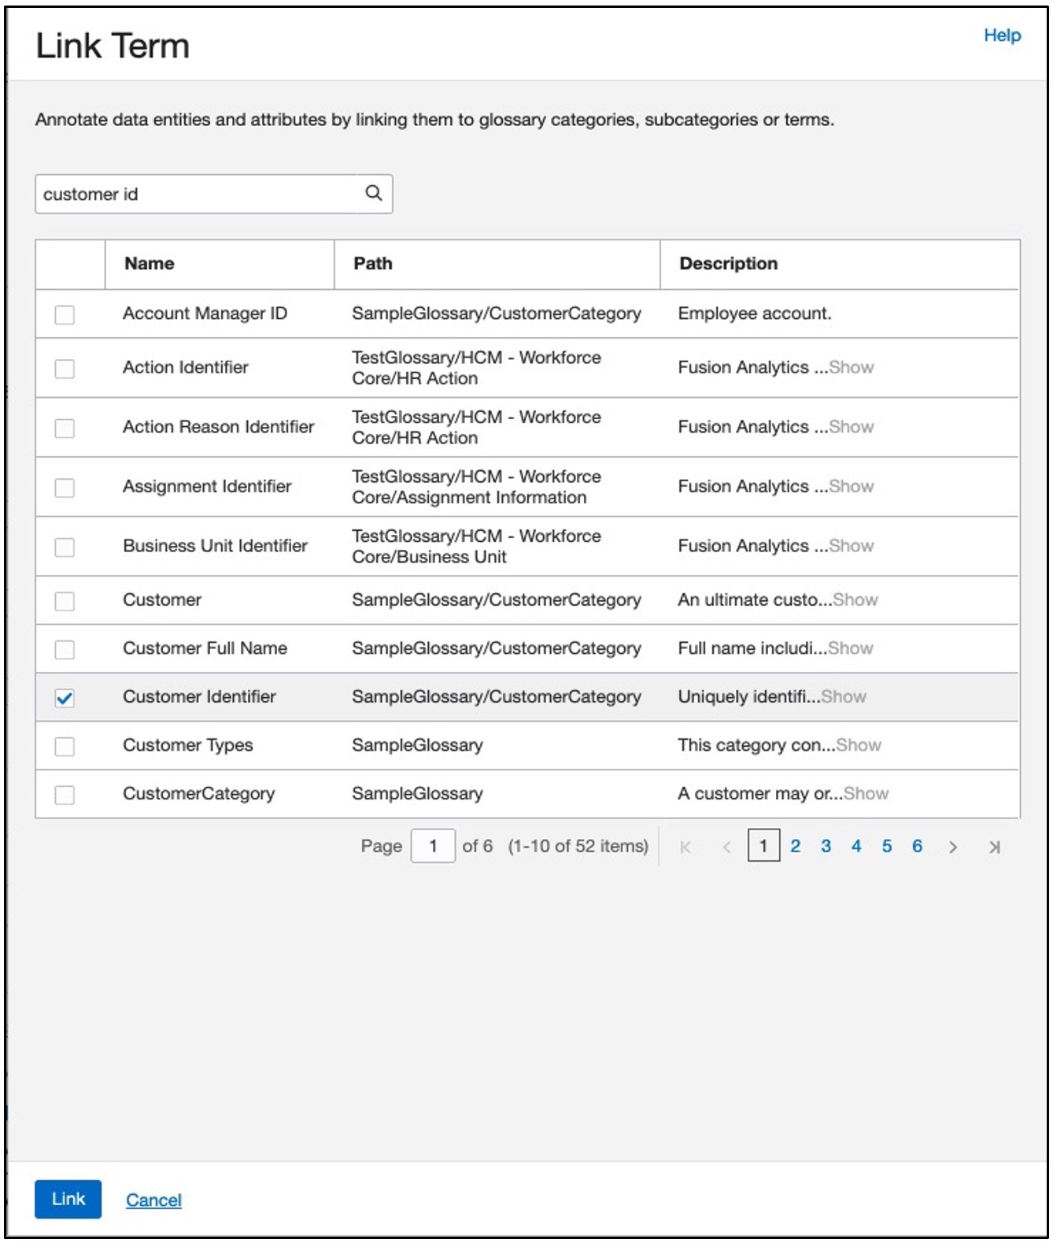This screenshot has height=1243, width=1053.
Task: Select the Customer Full Name checkbox
Action: [65, 649]
